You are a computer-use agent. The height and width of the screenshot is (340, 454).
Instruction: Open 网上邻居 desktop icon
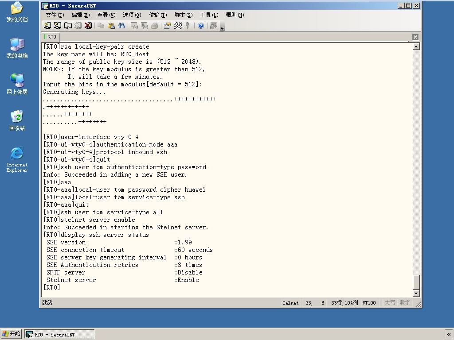17,84
